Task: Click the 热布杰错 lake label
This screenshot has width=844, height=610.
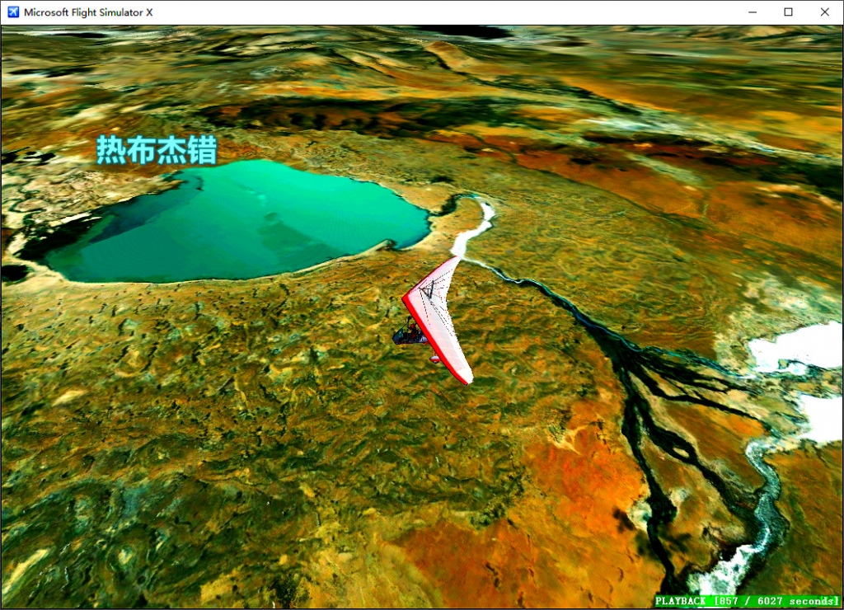Action: point(157,150)
